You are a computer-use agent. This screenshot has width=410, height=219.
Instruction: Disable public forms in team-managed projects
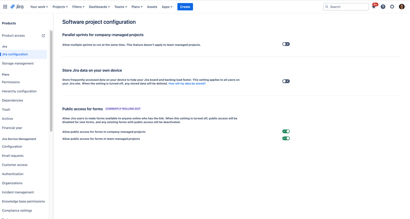click(286, 139)
